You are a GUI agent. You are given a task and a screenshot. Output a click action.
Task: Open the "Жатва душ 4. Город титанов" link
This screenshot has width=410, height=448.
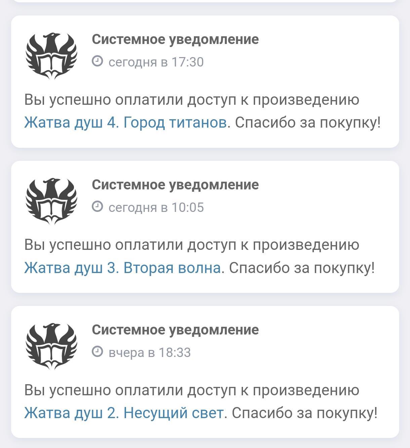(125, 123)
